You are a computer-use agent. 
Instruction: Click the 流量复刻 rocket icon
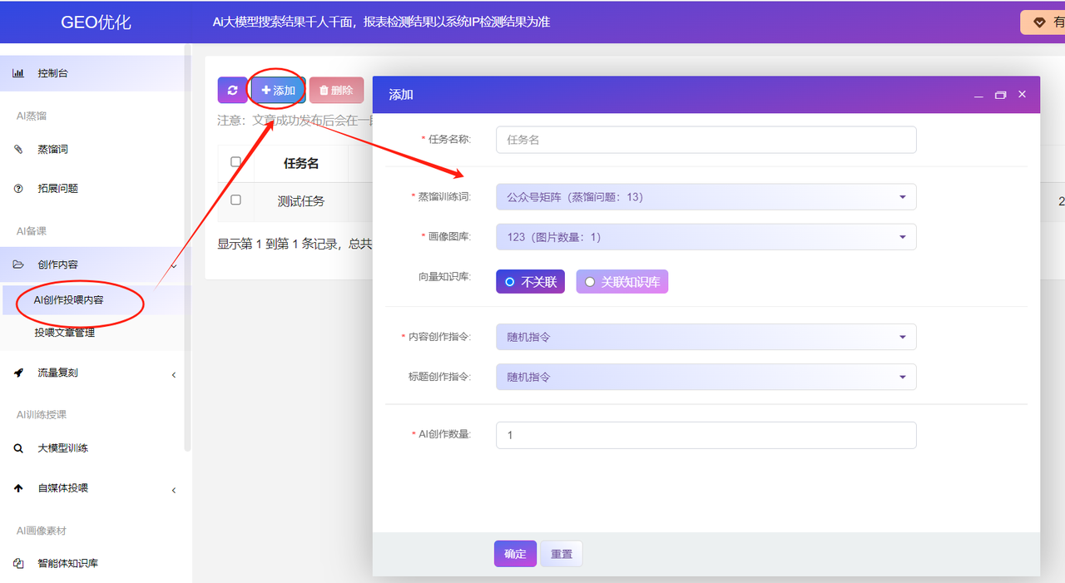[x=18, y=373]
